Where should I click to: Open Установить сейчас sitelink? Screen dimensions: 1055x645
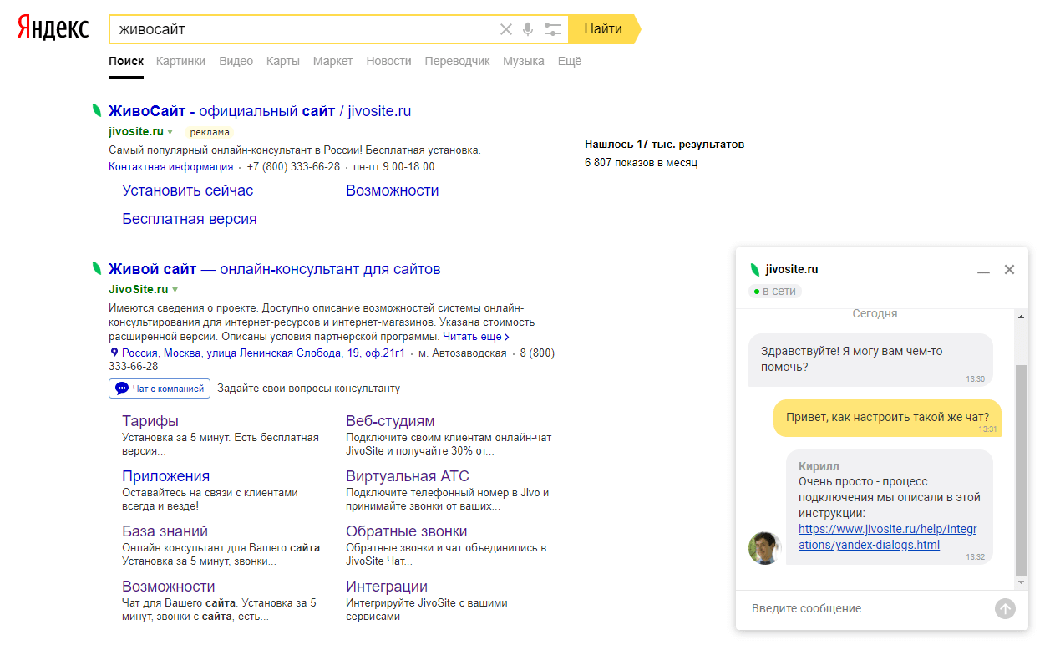(x=188, y=190)
